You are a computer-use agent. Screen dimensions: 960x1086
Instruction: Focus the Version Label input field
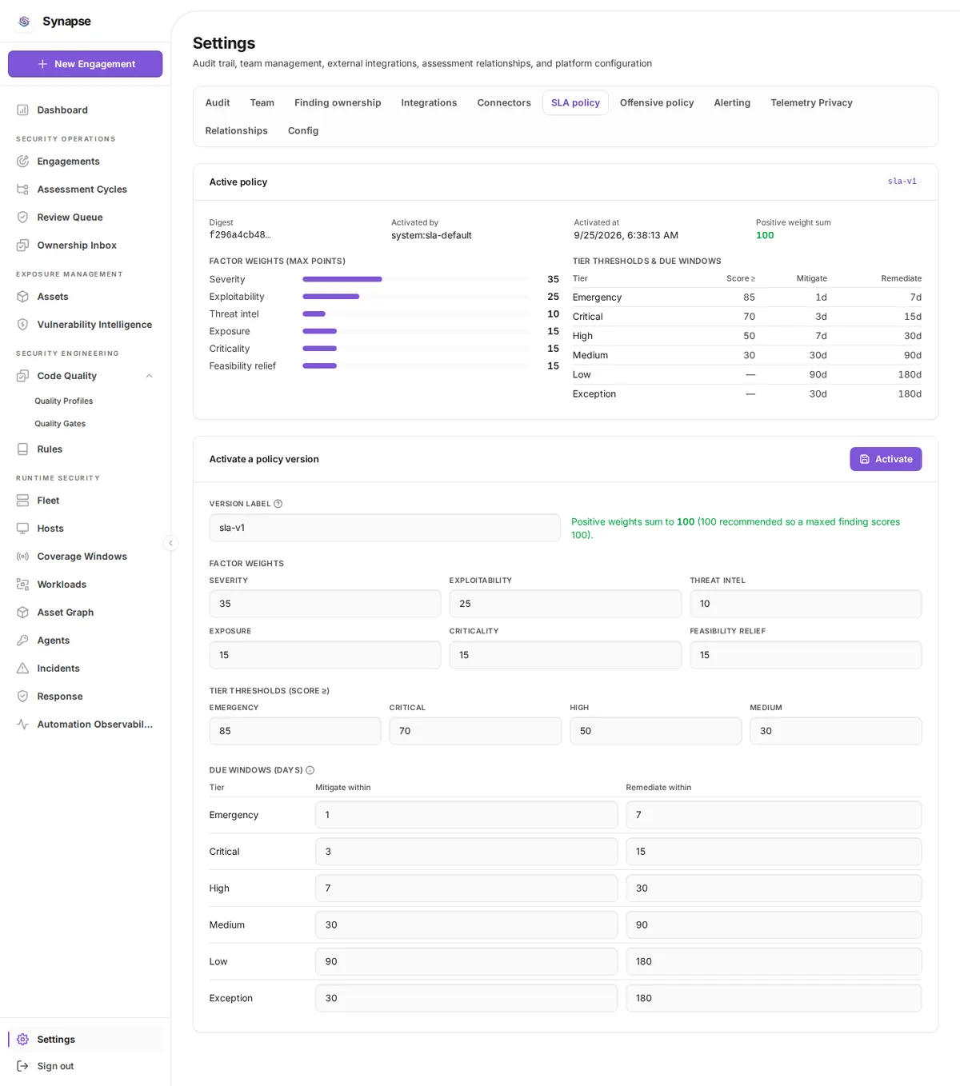coord(385,528)
